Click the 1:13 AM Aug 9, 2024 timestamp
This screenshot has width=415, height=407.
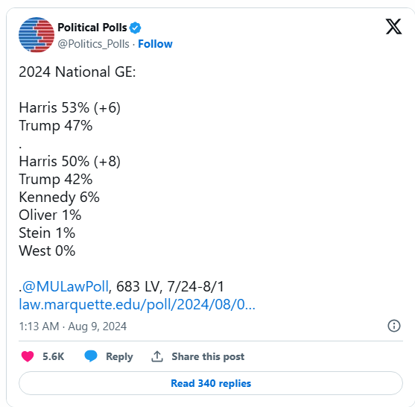click(x=73, y=326)
